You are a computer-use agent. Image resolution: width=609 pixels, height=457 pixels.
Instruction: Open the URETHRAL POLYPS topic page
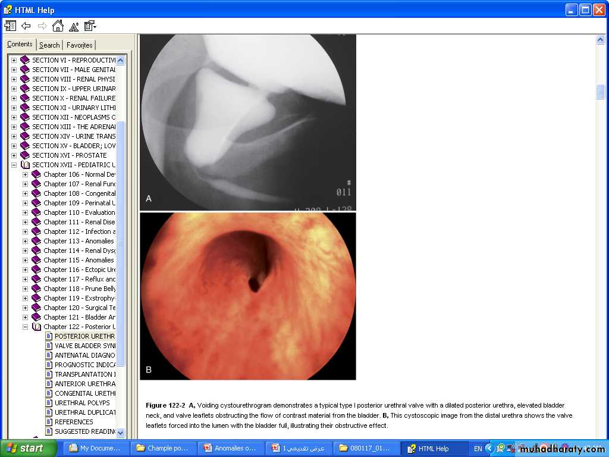tap(82, 403)
